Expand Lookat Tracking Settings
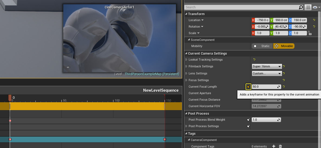The width and height of the screenshot is (321, 148). [x=186, y=60]
